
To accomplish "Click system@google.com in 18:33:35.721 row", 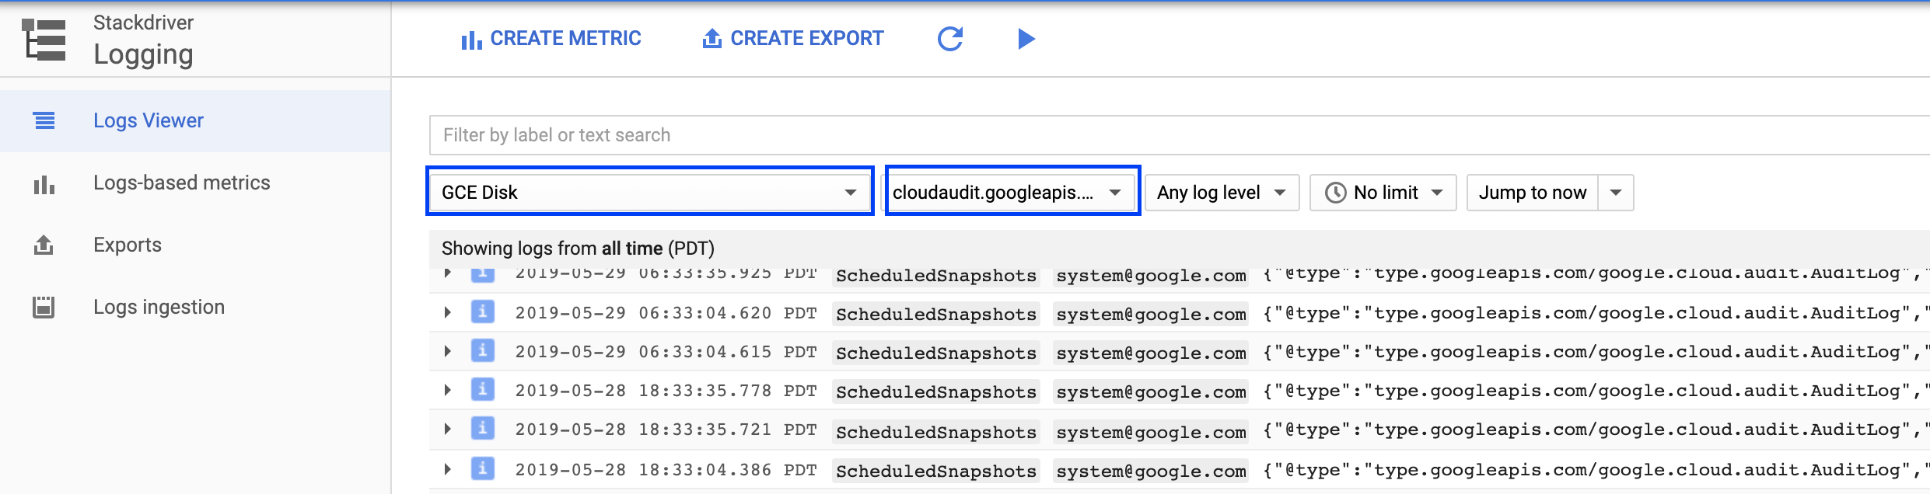I will pyautogui.click(x=1151, y=432).
